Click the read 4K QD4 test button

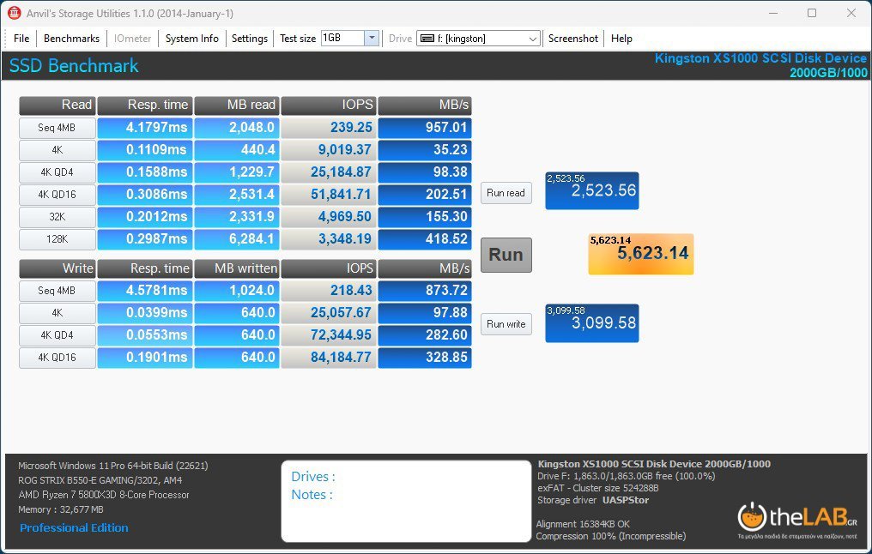(x=58, y=172)
